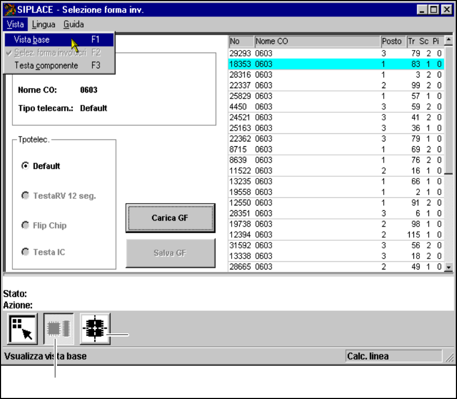This screenshot has width=457, height=399.
Task: Click the Calc. linea status bar panel
Action: [x=394, y=356]
